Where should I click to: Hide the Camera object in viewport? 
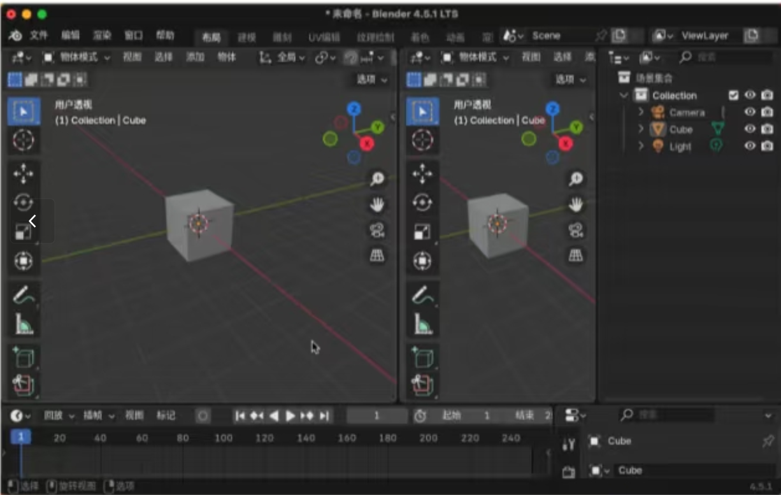[750, 111]
